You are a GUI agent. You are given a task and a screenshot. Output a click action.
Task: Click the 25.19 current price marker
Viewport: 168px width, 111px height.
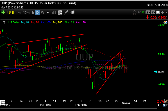point(161,72)
